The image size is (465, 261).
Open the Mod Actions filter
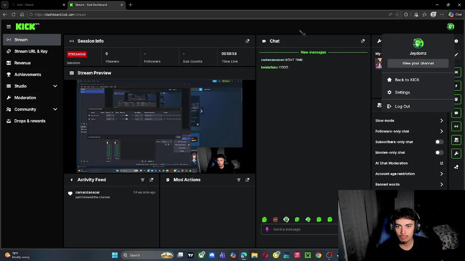[x=239, y=180]
